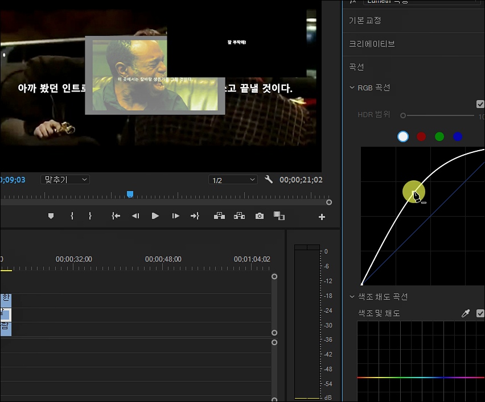Select the timeline clip labeled 한
Screen dimensions: 485x402
click(x=6, y=300)
